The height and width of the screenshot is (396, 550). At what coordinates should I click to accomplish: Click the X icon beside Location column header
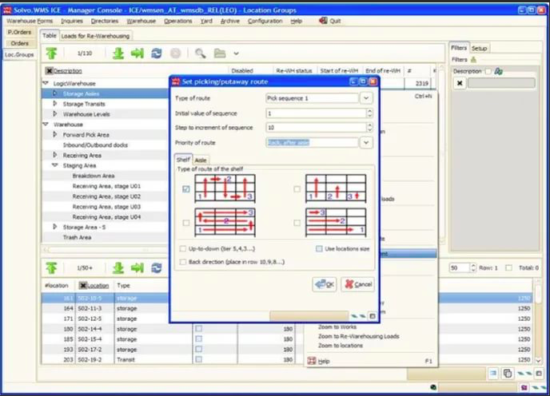pos(83,286)
